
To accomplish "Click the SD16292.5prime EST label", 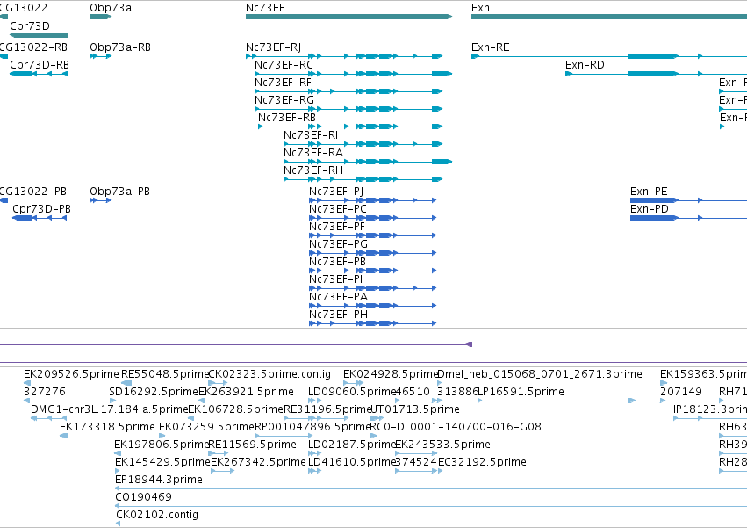I will [154, 392].
